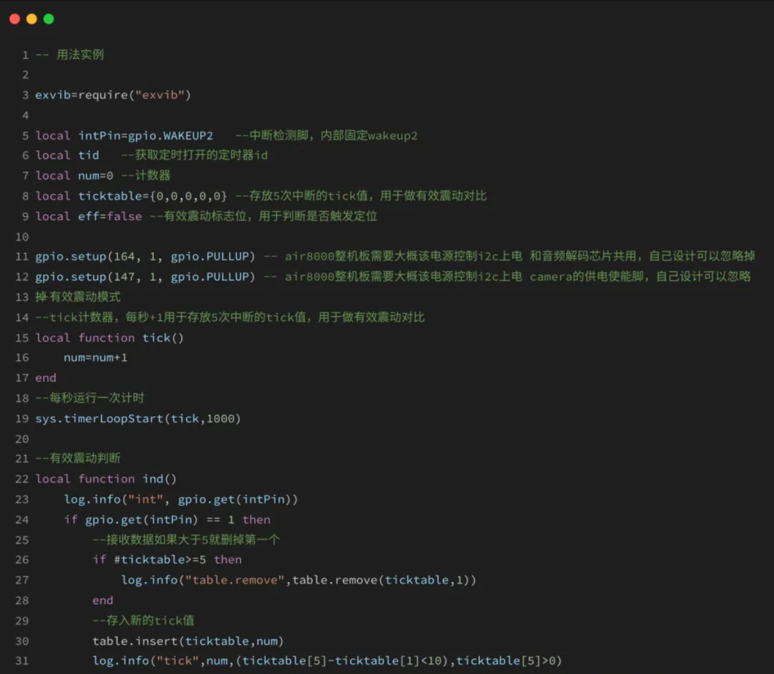Select the comment "--获取定时打开的定时器id"
This screenshot has height=674, width=774.
coord(195,155)
